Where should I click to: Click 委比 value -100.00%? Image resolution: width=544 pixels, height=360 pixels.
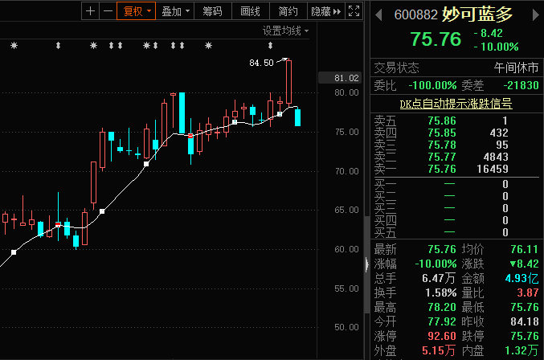coord(432,85)
